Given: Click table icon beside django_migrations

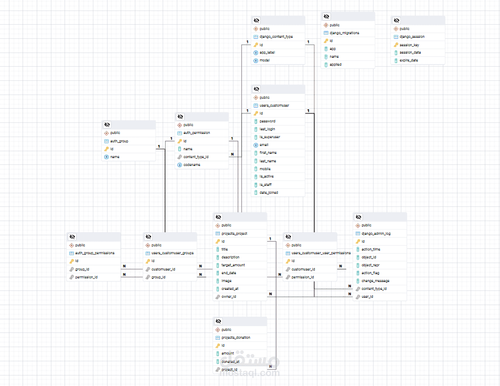Looking at the screenshot, I should 326,33.
